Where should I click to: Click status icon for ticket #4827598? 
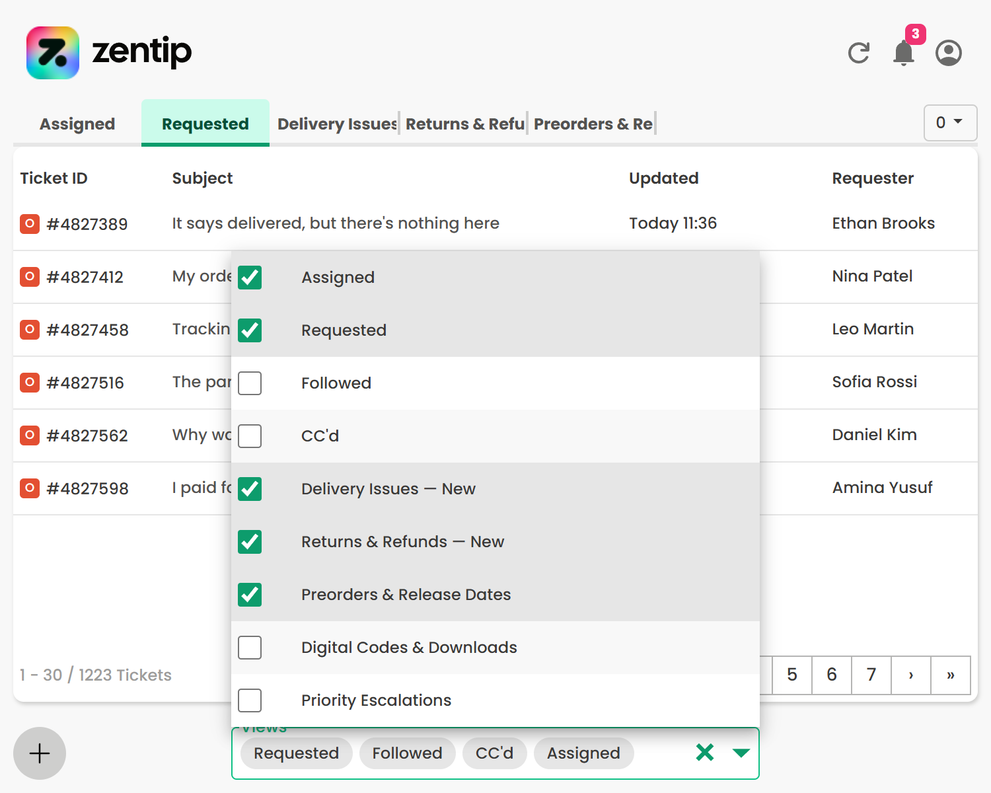[30, 488]
